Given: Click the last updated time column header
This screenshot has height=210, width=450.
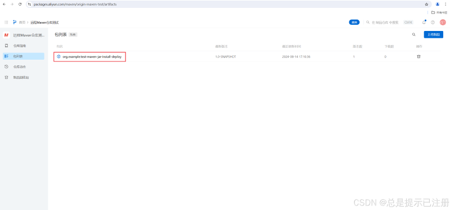Looking at the screenshot, I should (x=291, y=46).
